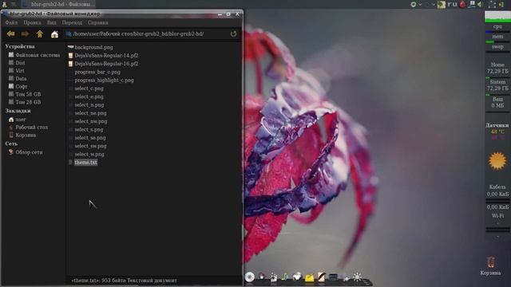
Task: Select the Virt drive in the sidebar
Action: click(x=17, y=71)
